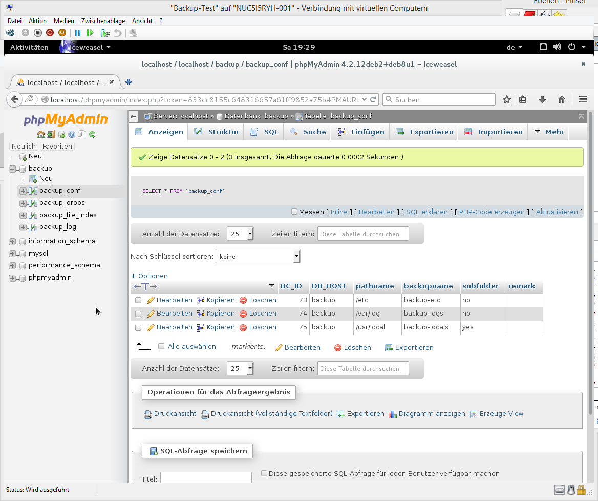The height and width of the screenshot is (501, 598).
Task: Shut down the VM with the red power icon
Action: point(50,33)
